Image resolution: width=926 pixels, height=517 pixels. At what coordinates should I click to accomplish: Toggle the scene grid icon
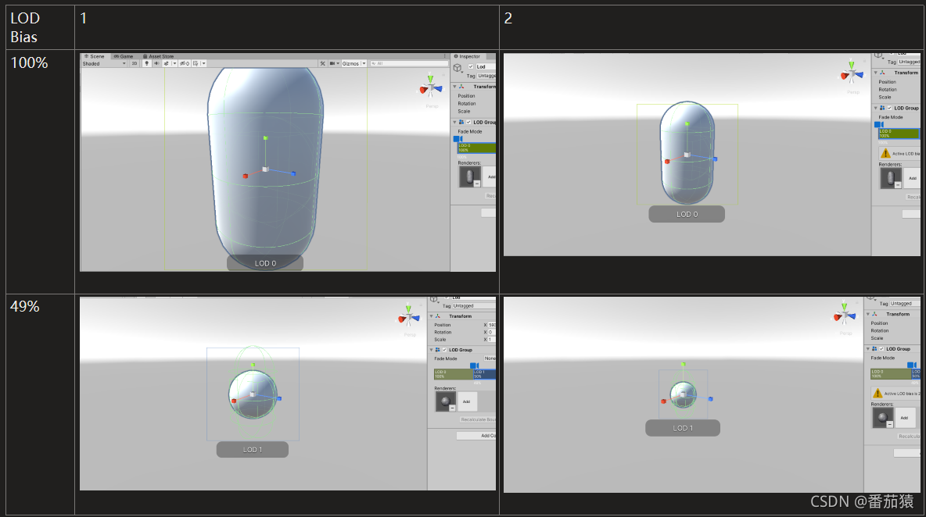(x=196, y=64)
